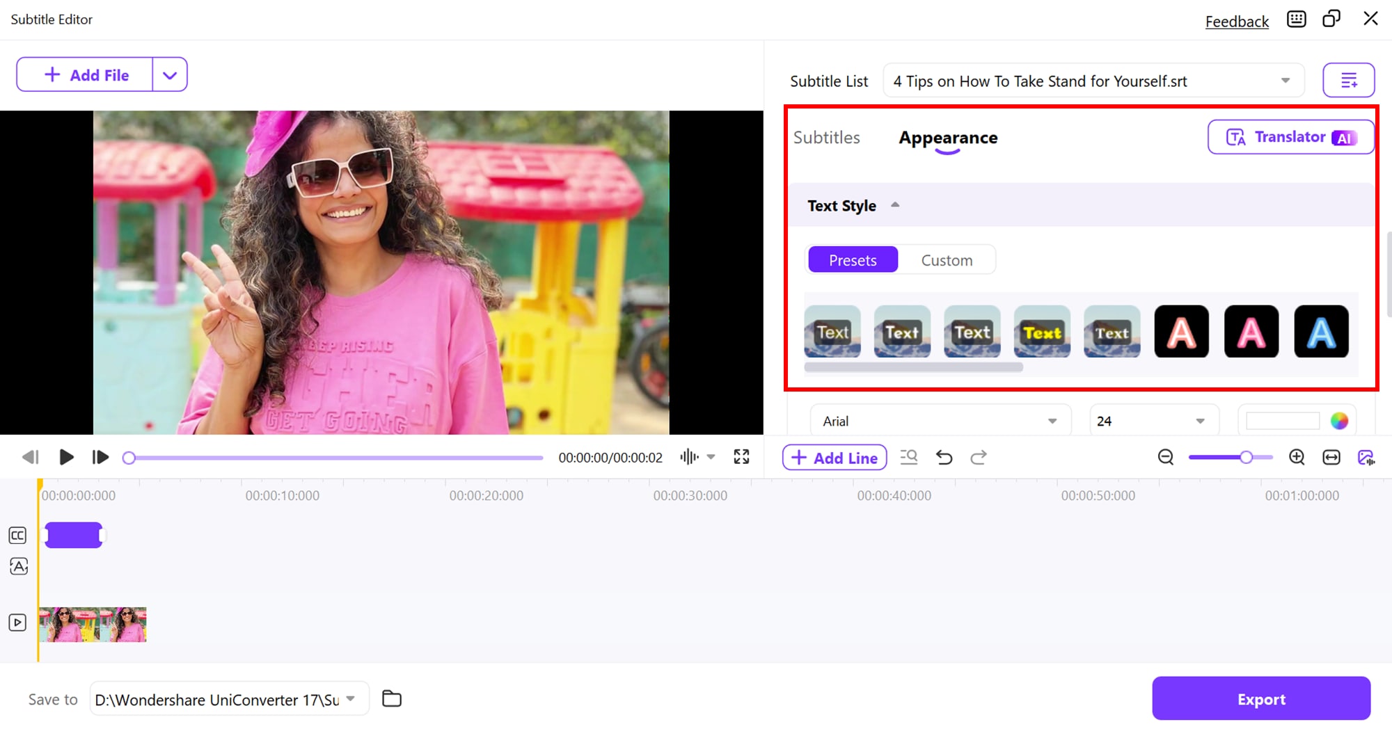Redo the last subtitle edit
The width and height of the screenshot is (1392, 731).
point(979,457)
